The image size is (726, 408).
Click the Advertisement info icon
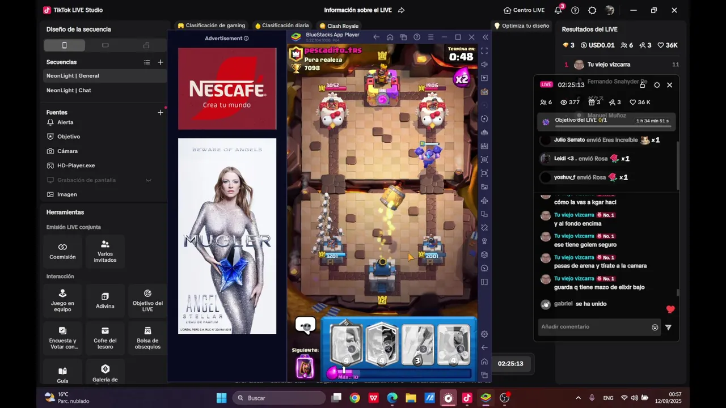click(x=246, y=39)
